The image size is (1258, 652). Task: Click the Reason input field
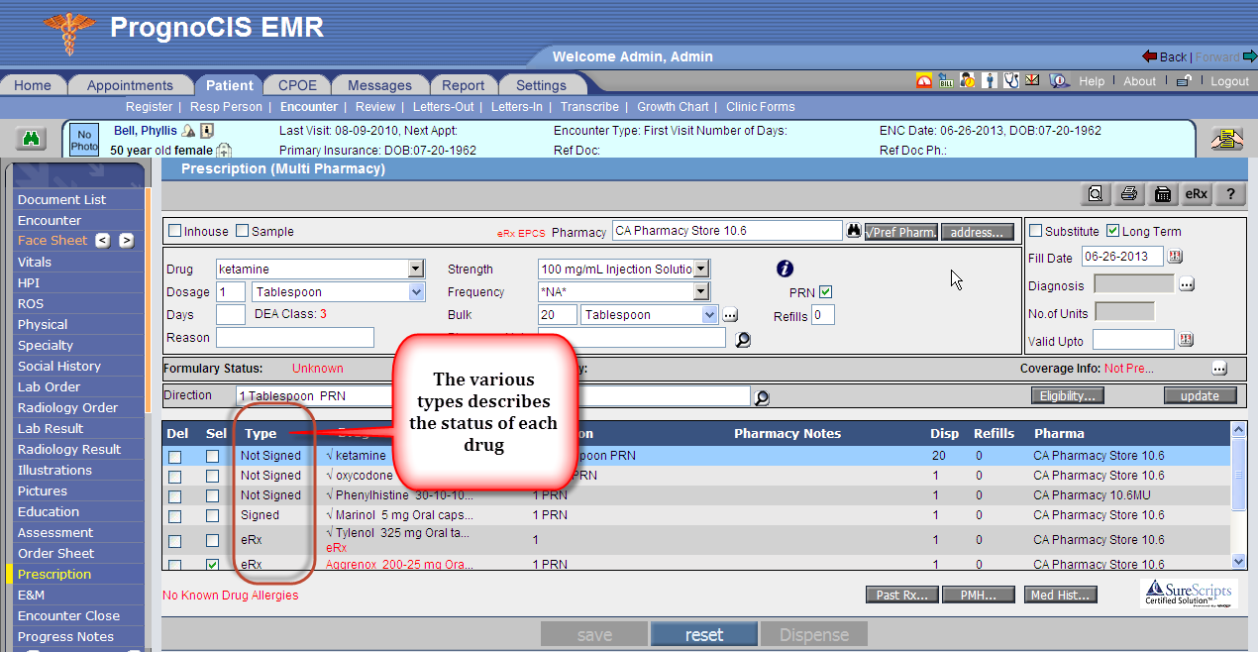point(295,338)
